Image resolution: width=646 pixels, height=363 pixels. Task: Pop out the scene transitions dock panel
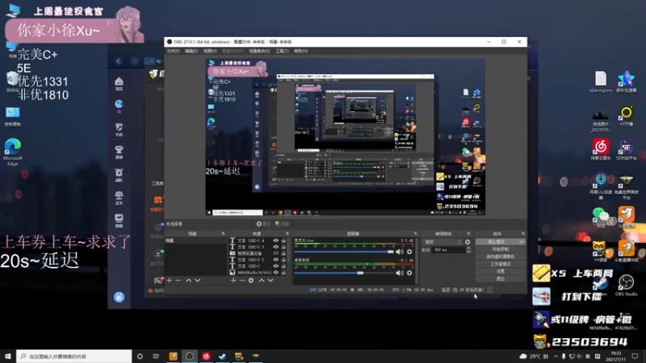(468, 234)
